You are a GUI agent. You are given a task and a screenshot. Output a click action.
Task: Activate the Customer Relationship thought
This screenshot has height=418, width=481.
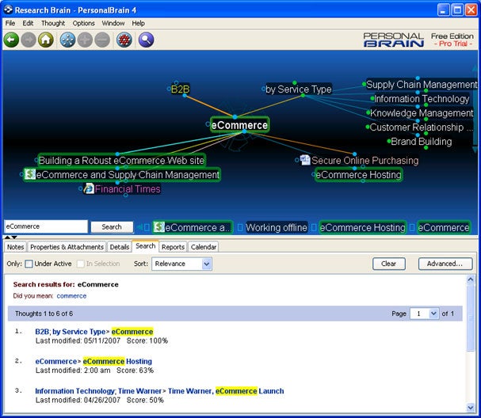coord(421,127)
